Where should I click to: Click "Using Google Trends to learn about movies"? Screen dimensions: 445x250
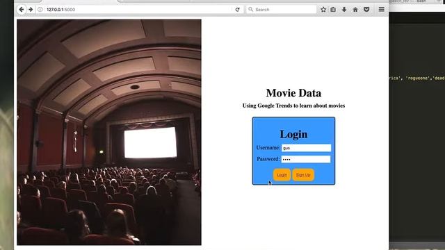coord(293,106)
